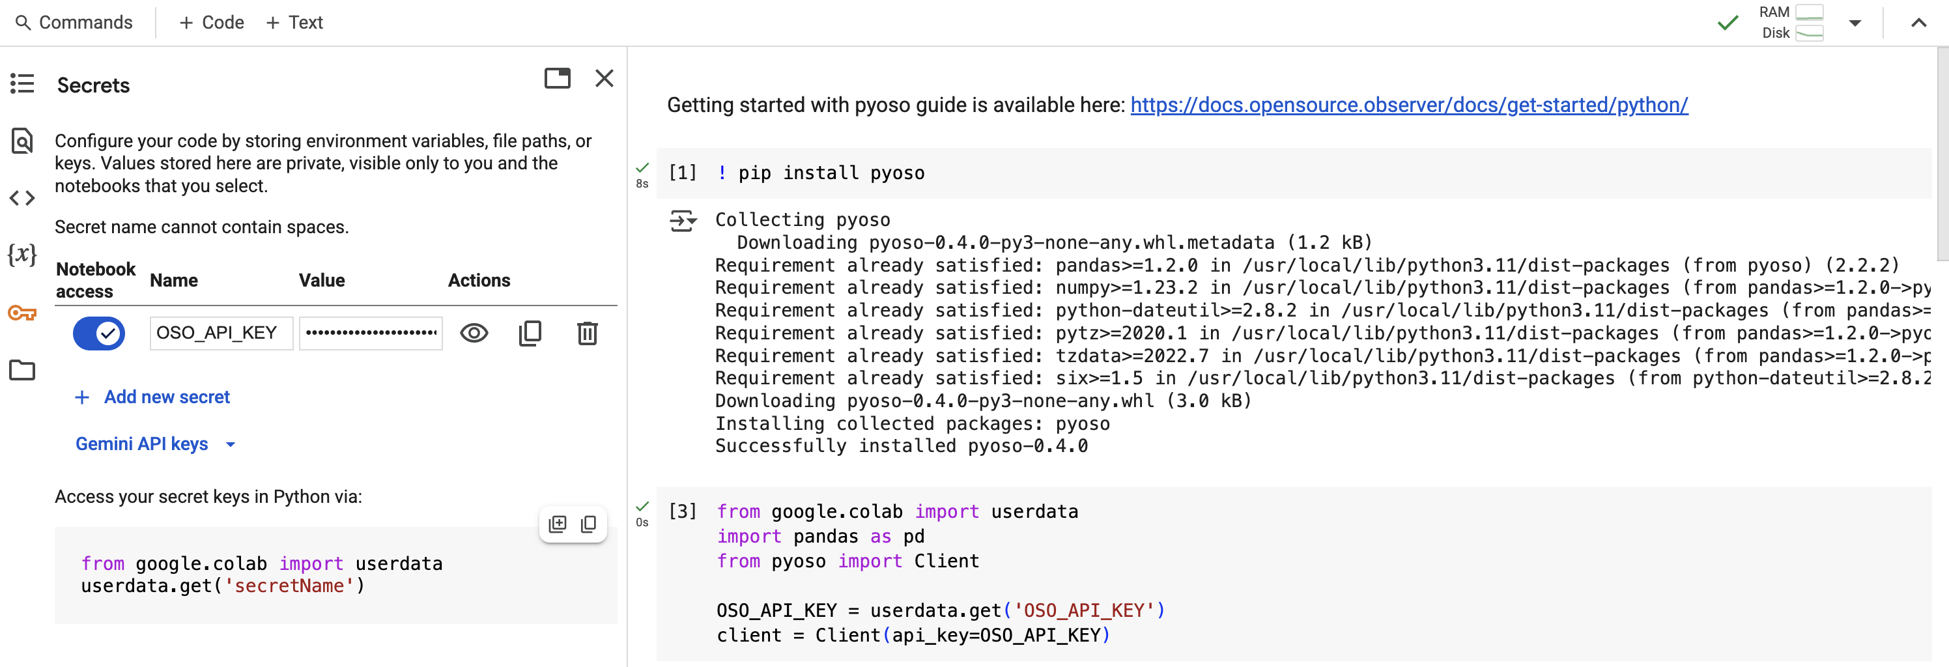The image size is (1949, 667).
Task: Click the secret Name field OSO_API_KEY
Action: 221,333
